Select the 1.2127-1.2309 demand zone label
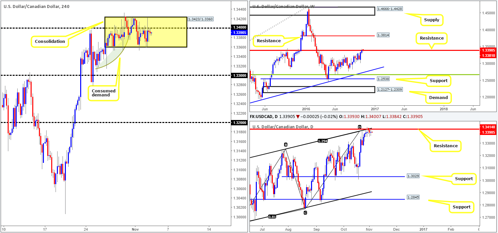 point(390,89)
